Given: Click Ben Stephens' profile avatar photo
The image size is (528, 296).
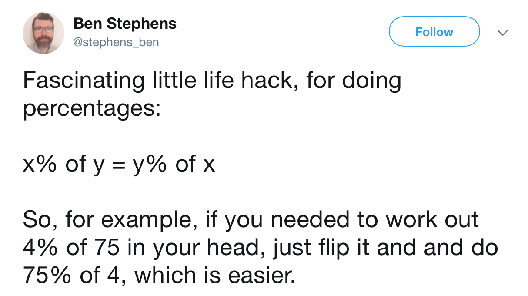Looking at the screenshot, I should click(43, 33).
